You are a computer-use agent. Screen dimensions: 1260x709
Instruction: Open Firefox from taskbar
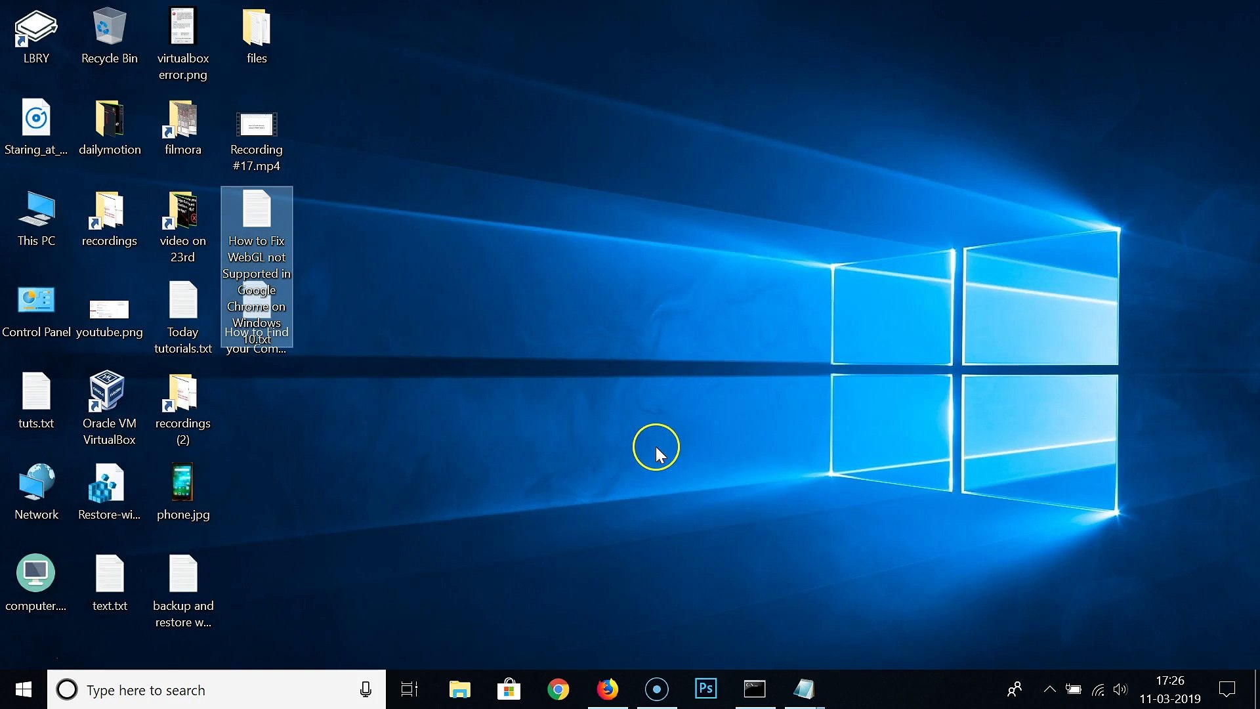point(608,689)
